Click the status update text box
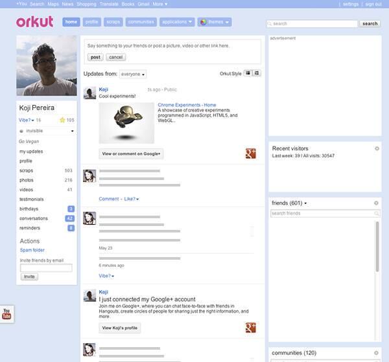389x362 pixels. 172,46
